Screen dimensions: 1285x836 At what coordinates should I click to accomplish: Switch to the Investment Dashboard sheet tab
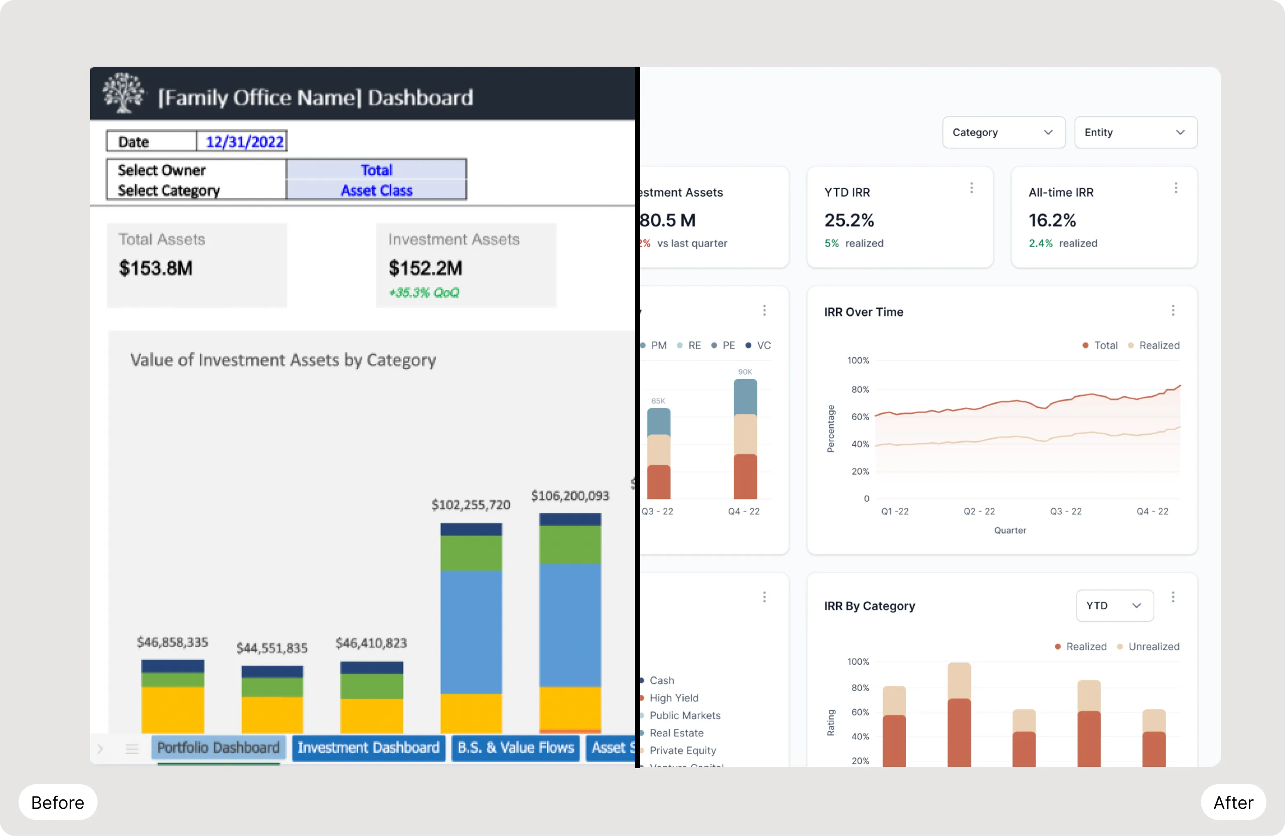(368, 748)
